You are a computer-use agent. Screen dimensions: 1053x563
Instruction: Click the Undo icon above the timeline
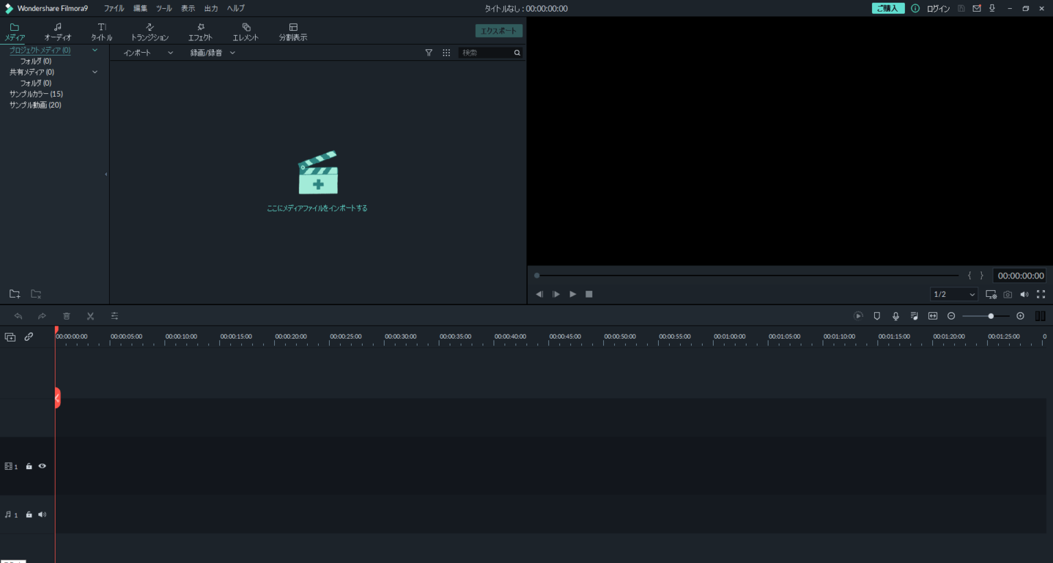18,316
